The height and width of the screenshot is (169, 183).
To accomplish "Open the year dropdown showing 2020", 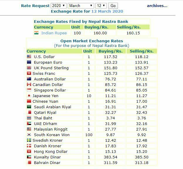I will 58,6.
